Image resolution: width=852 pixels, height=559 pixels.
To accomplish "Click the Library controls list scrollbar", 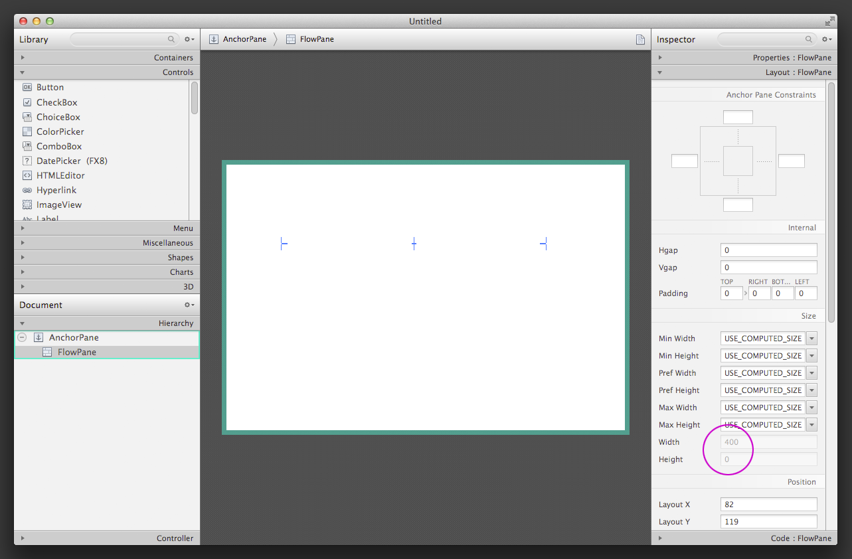I will [195, 98].
